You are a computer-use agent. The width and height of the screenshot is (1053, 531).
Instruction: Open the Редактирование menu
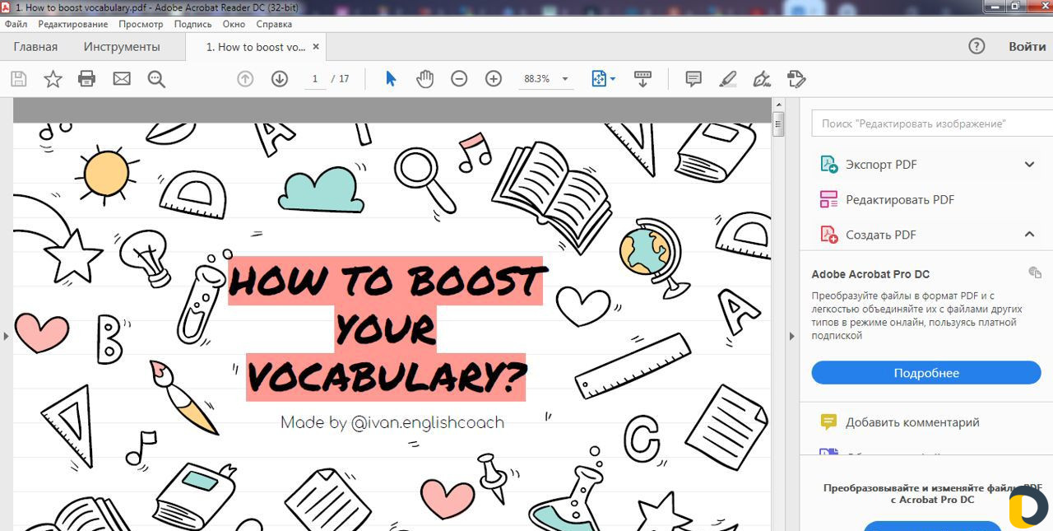pos(72,24)
